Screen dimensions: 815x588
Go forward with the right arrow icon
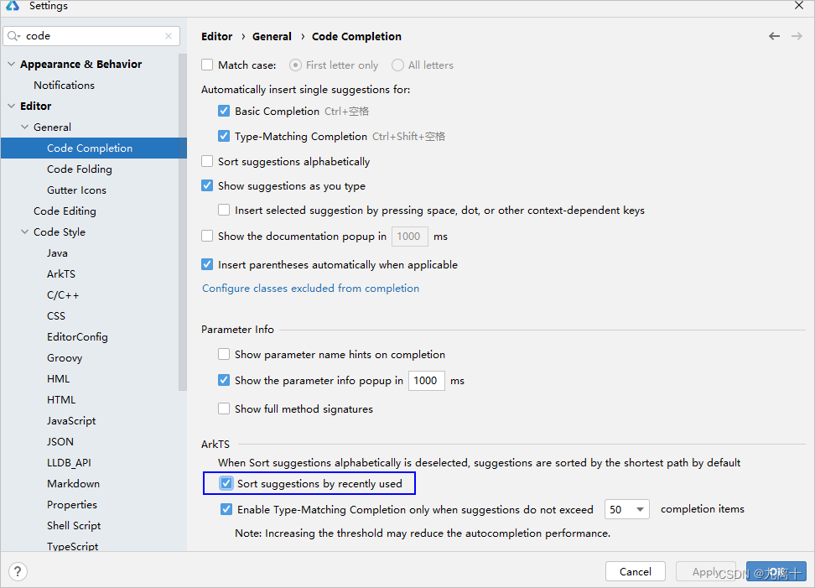(x=797, y=36)
